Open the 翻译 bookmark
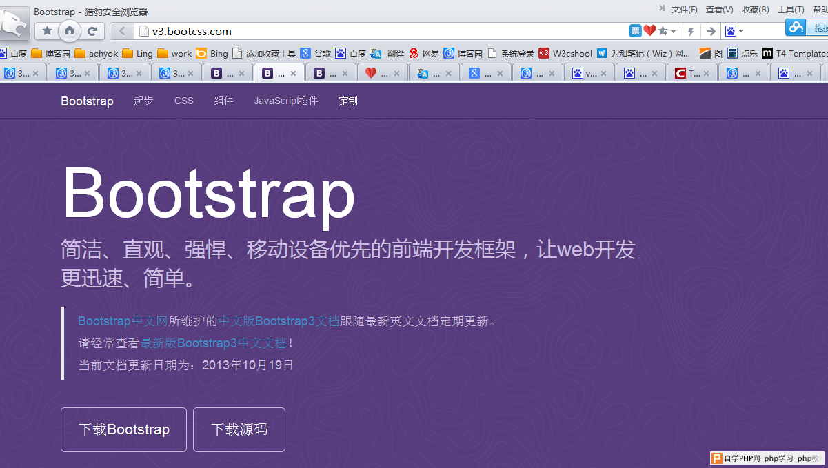This screenshot has width=828, height=468. [x=387, y=53]
